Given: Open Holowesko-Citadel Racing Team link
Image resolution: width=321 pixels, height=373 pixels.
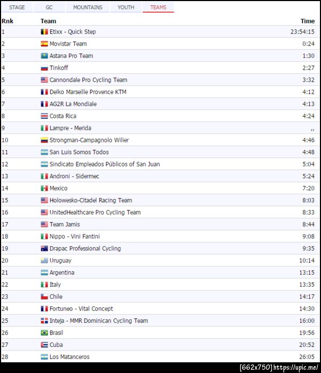Looking at the screenshot, I should click(90, 200).
